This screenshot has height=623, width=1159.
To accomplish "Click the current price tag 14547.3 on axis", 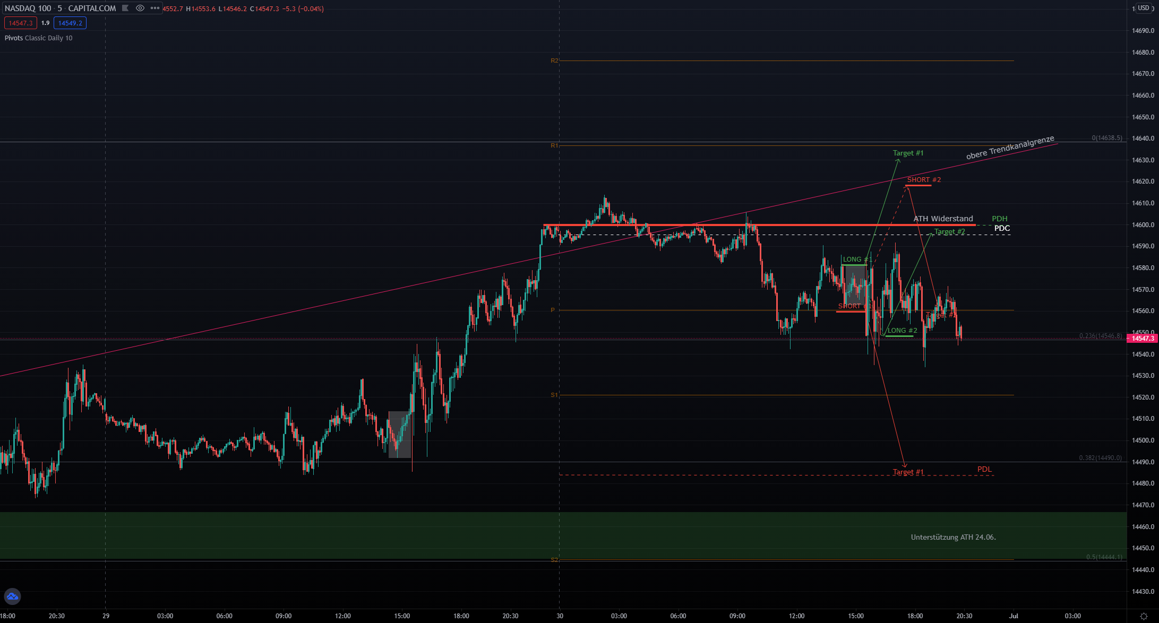I will [x=1143, y=339].
